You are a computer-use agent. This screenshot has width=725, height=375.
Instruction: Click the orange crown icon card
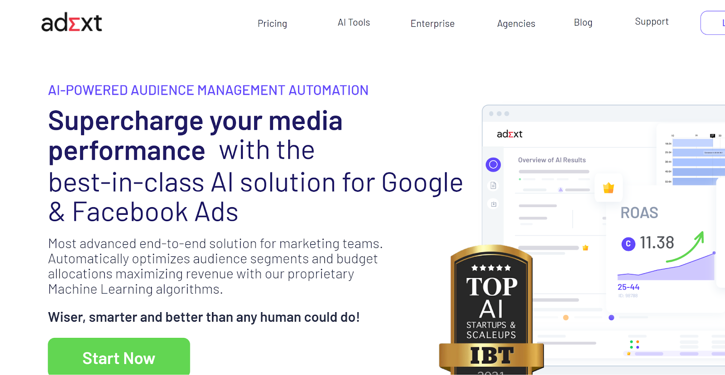pos(609,188)
